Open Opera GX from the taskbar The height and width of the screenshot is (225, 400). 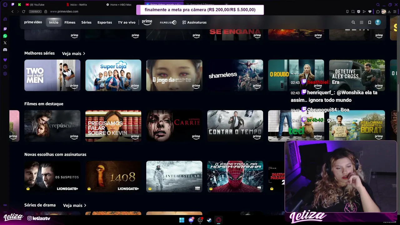coord(218,220)
